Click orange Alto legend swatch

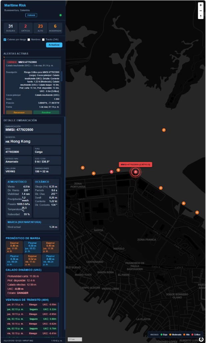coord(184,335)
